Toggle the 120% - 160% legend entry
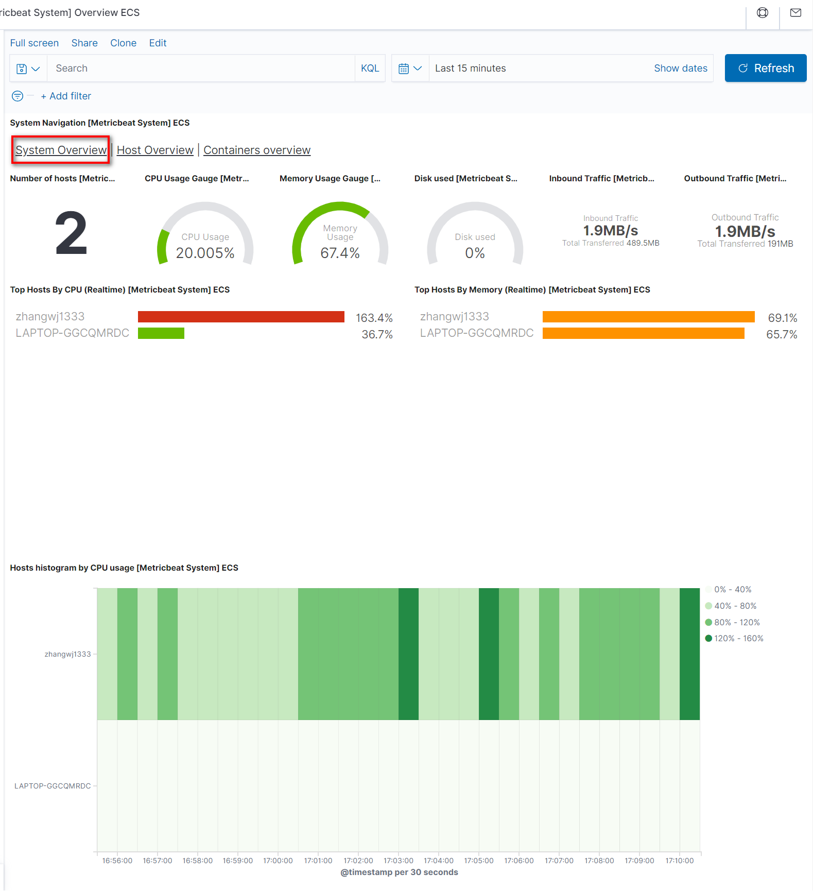Viewport: 813px width, 891px height. click(734, 639)
